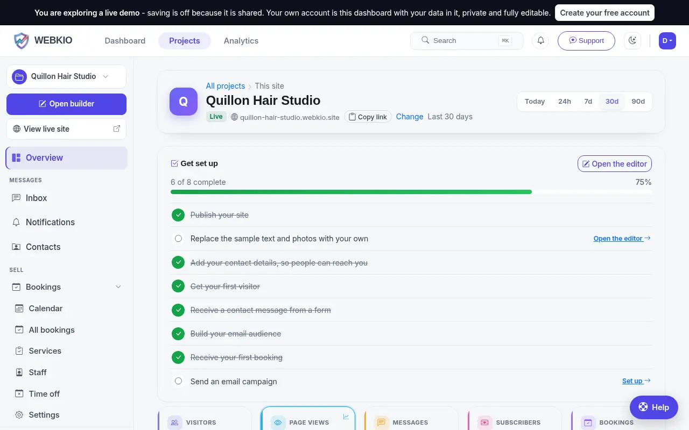The width and height of the screenshot is (689, 430).
Task: Click the Notifications bell in sidebar
Action: coord(17,222)
